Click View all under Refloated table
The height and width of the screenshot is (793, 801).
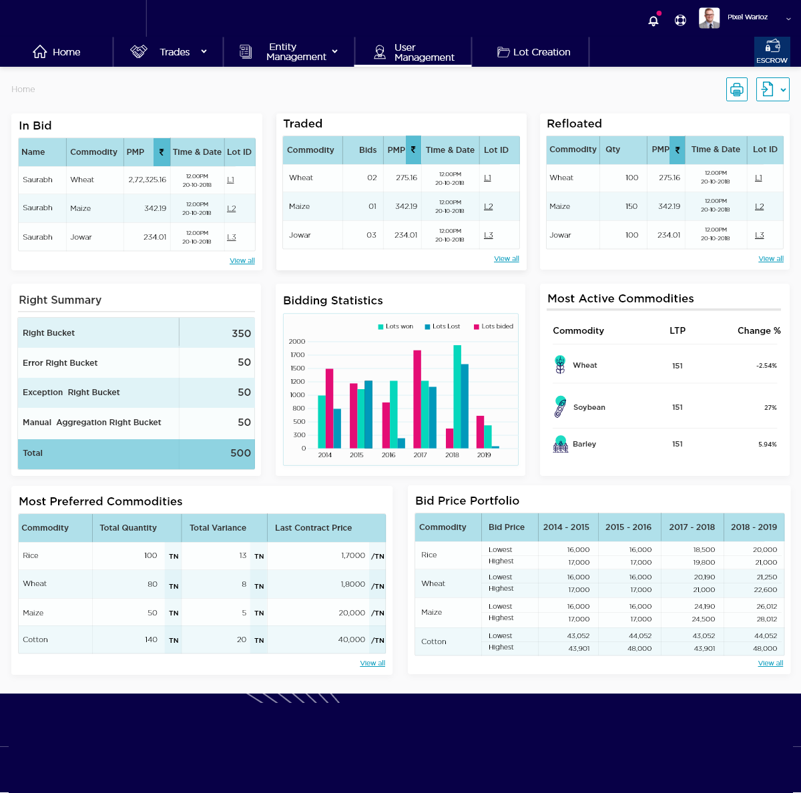tap(770, 259)
